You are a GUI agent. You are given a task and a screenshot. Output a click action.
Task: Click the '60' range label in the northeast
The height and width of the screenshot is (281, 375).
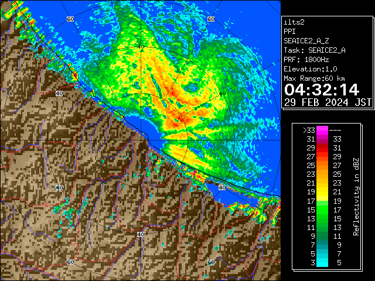point(211,19)
